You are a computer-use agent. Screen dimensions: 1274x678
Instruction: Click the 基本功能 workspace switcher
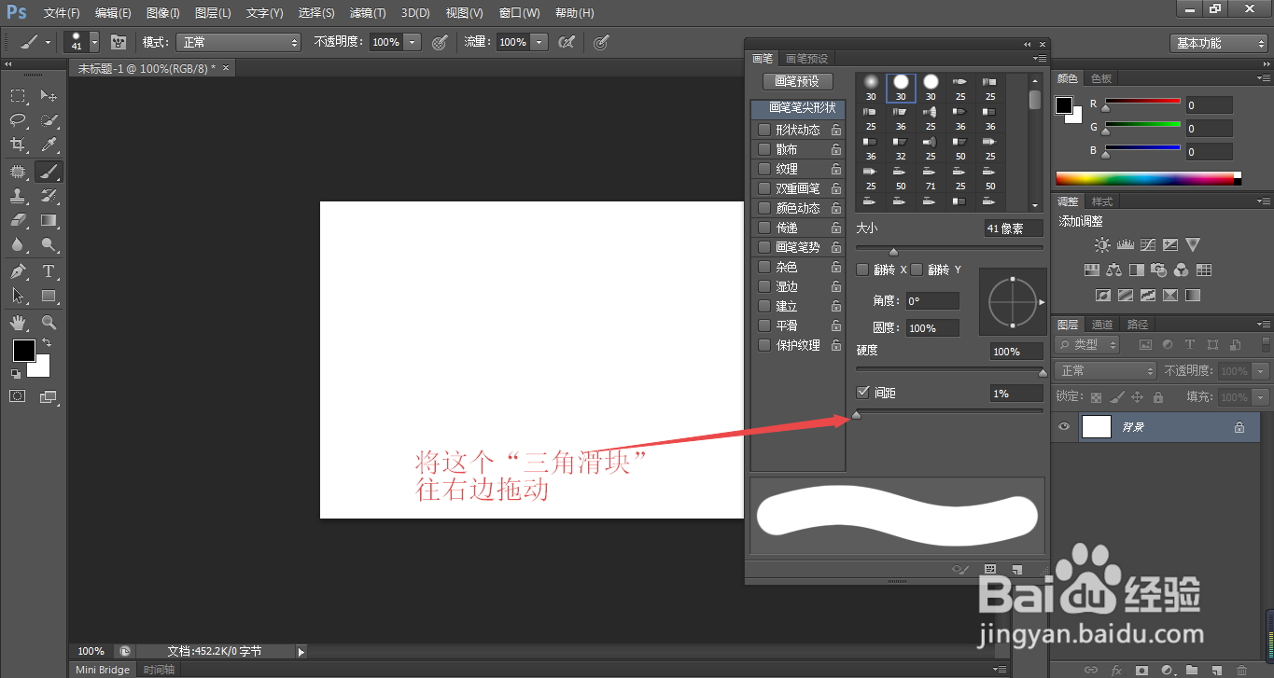(1218, 42)
